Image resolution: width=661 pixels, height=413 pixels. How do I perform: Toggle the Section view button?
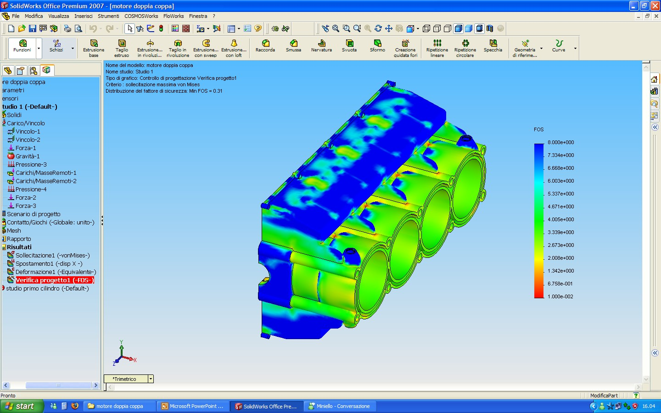[x=490, y=28]
